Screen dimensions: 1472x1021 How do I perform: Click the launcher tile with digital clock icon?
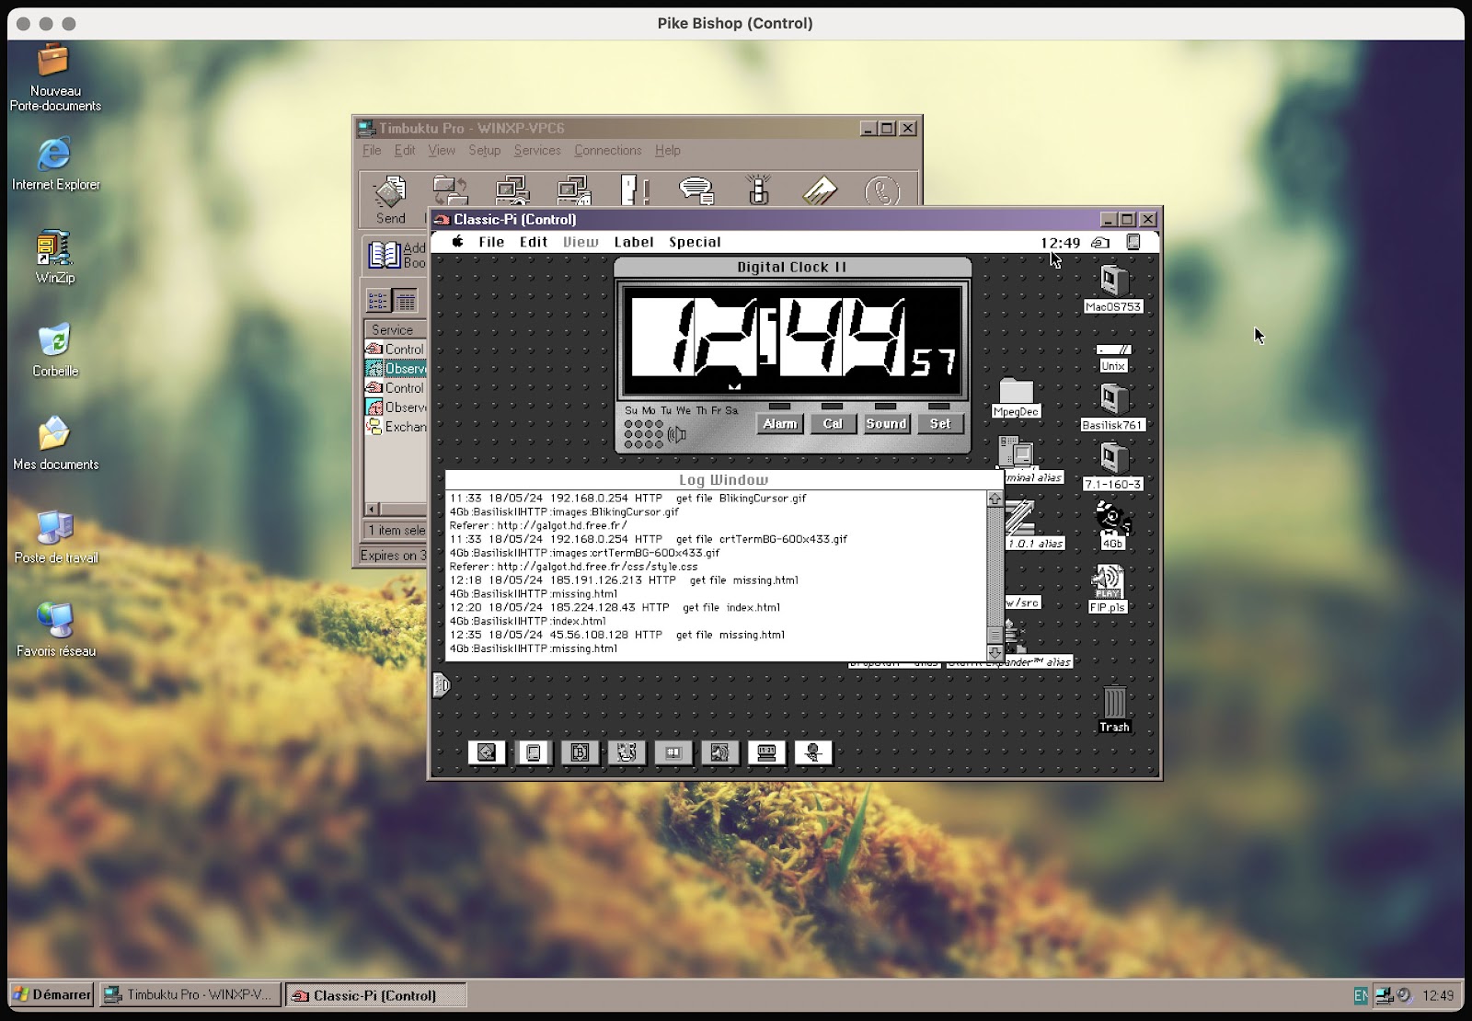coord(766,752)
